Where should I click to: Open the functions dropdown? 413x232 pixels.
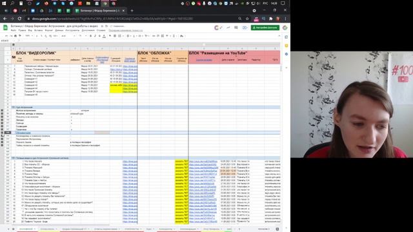[174, 36]
